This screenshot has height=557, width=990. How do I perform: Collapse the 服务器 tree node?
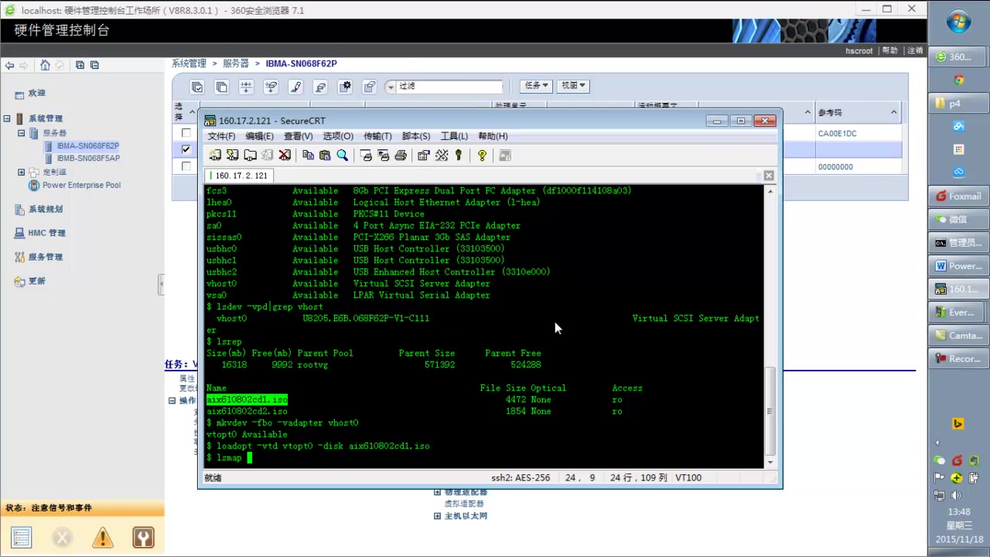tap(22, 133)
